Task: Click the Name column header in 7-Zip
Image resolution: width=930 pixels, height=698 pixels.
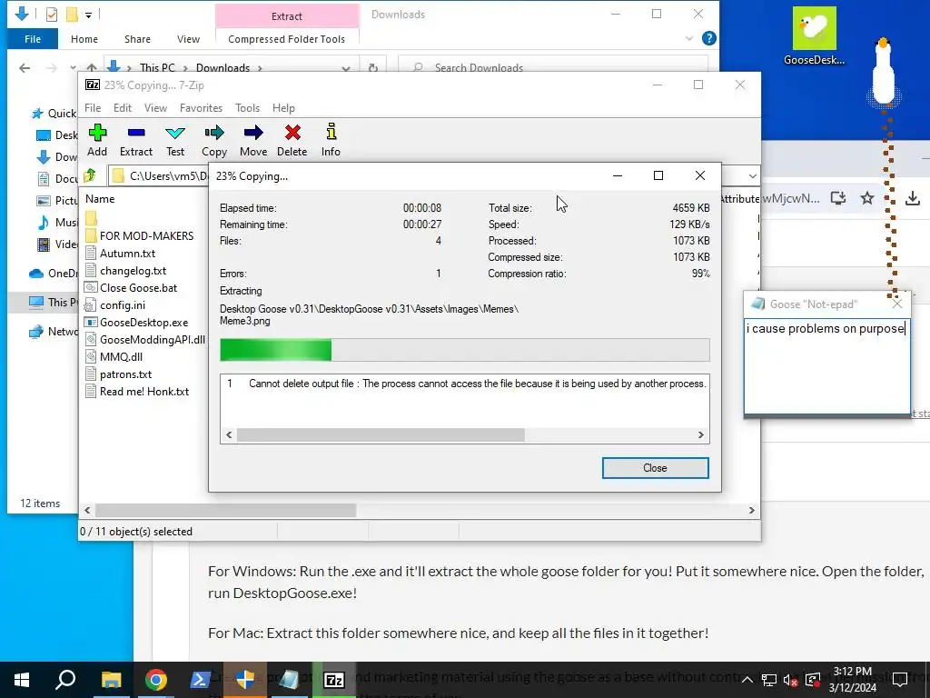Action: [100, 199]
